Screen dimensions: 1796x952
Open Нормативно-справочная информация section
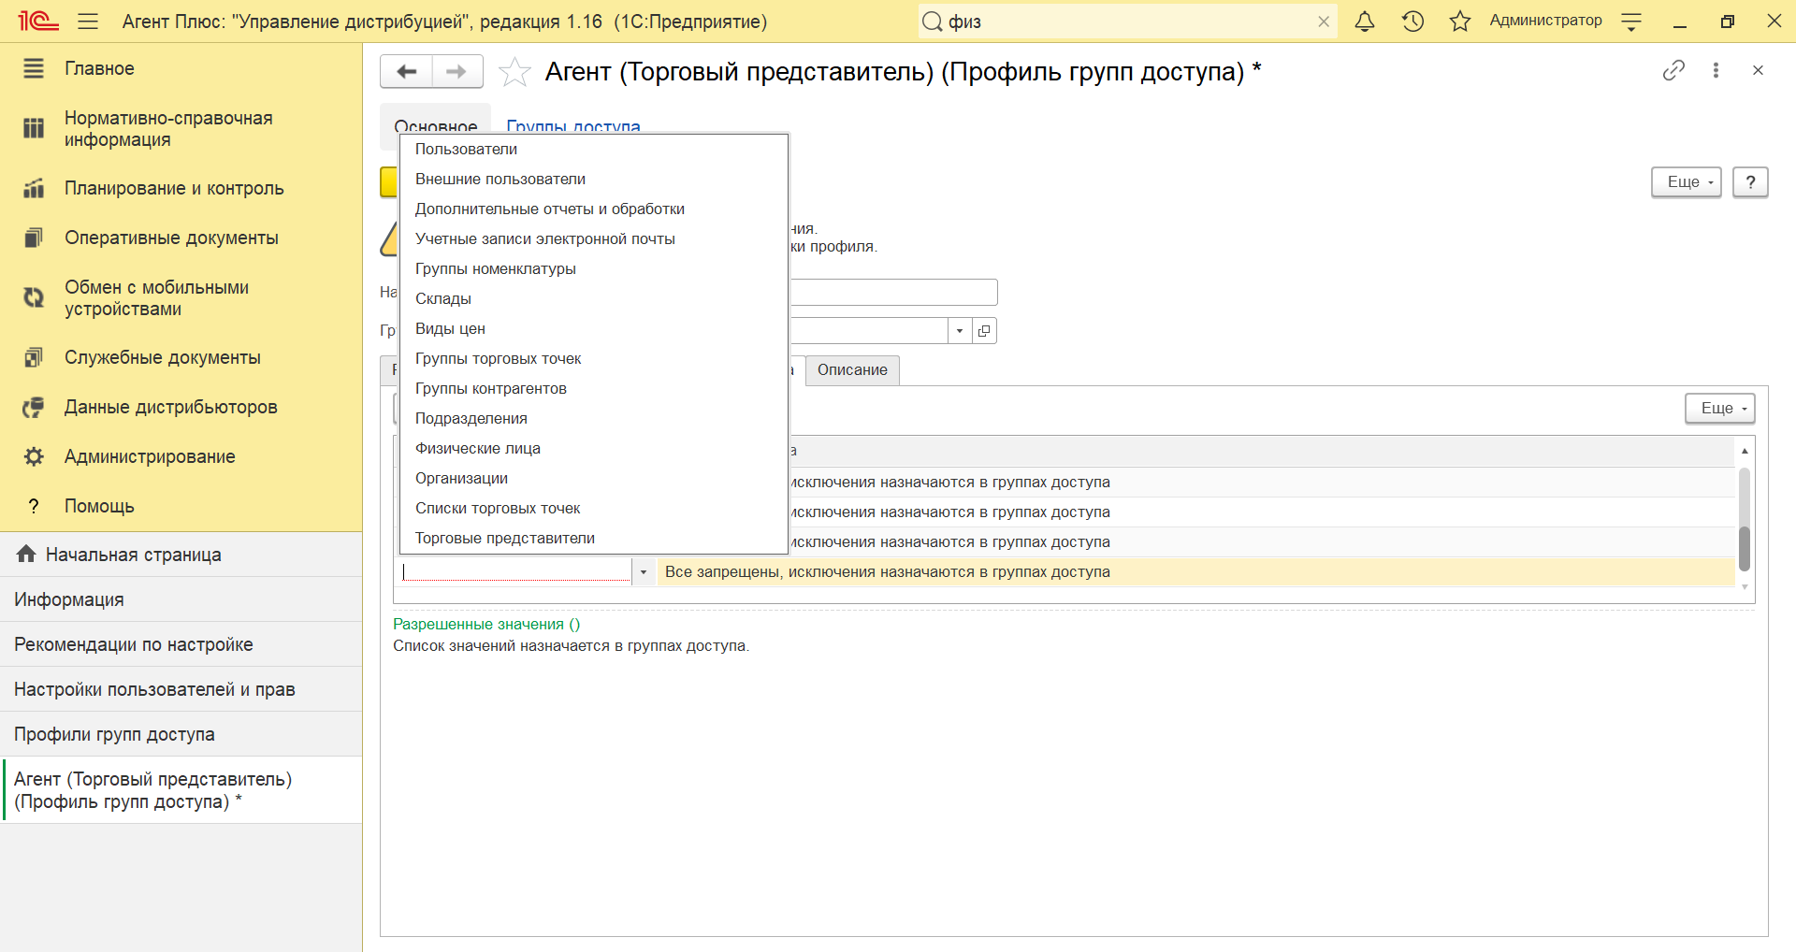click(x=168, y=129)
